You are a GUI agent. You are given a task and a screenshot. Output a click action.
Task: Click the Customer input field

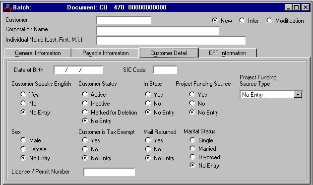pyautogui.click(x=124, y=20)
